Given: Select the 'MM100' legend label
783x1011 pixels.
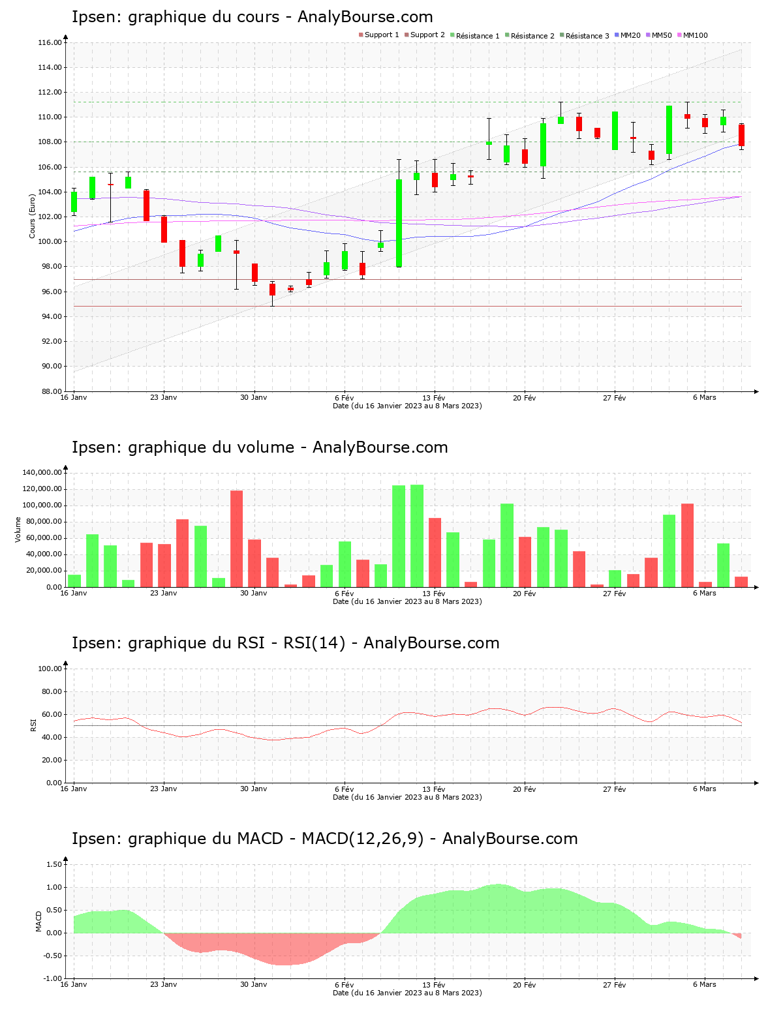Looking at the screenshot, I should [x=696, y=35].
